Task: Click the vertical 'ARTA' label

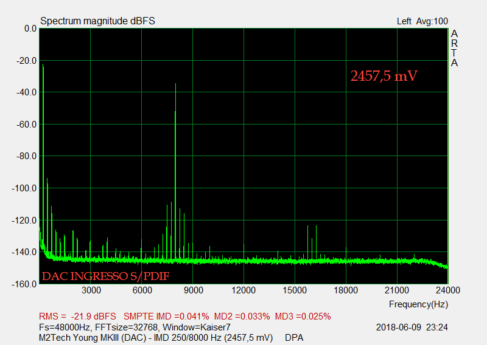Action: [x=454, y=48]
